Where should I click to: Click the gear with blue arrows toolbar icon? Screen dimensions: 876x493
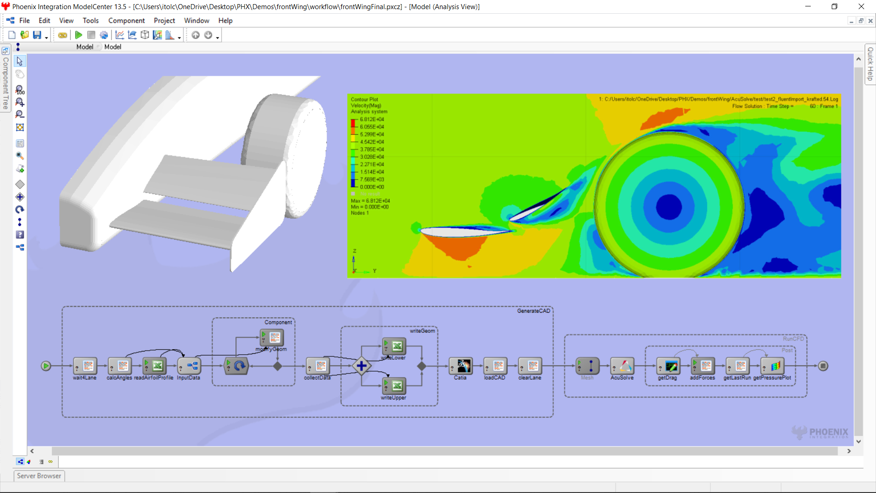pos(104,35)
